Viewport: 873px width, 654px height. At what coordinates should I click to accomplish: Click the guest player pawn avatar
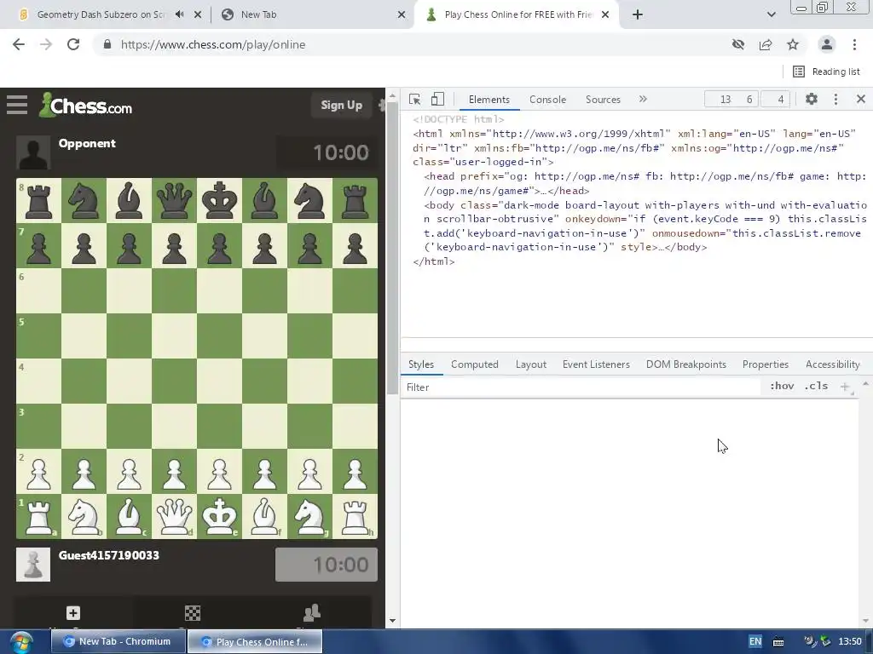(33, 565)
